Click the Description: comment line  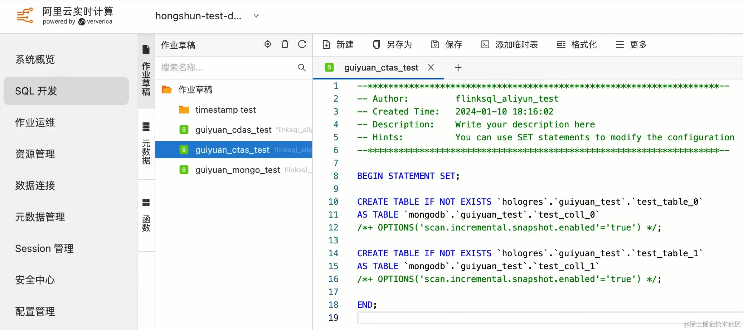coord(476,125)
